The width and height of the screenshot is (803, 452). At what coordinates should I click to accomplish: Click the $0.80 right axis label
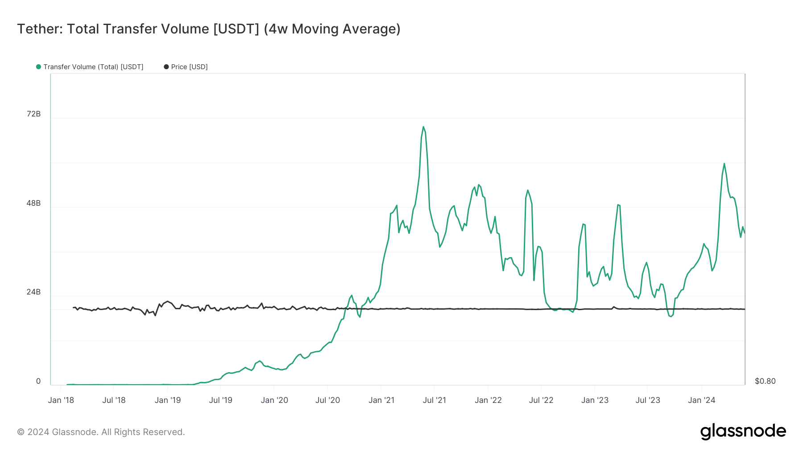point(765,381)
